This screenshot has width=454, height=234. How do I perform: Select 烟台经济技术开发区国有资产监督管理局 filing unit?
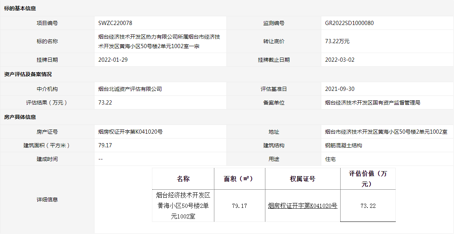(x=373, y=103)
